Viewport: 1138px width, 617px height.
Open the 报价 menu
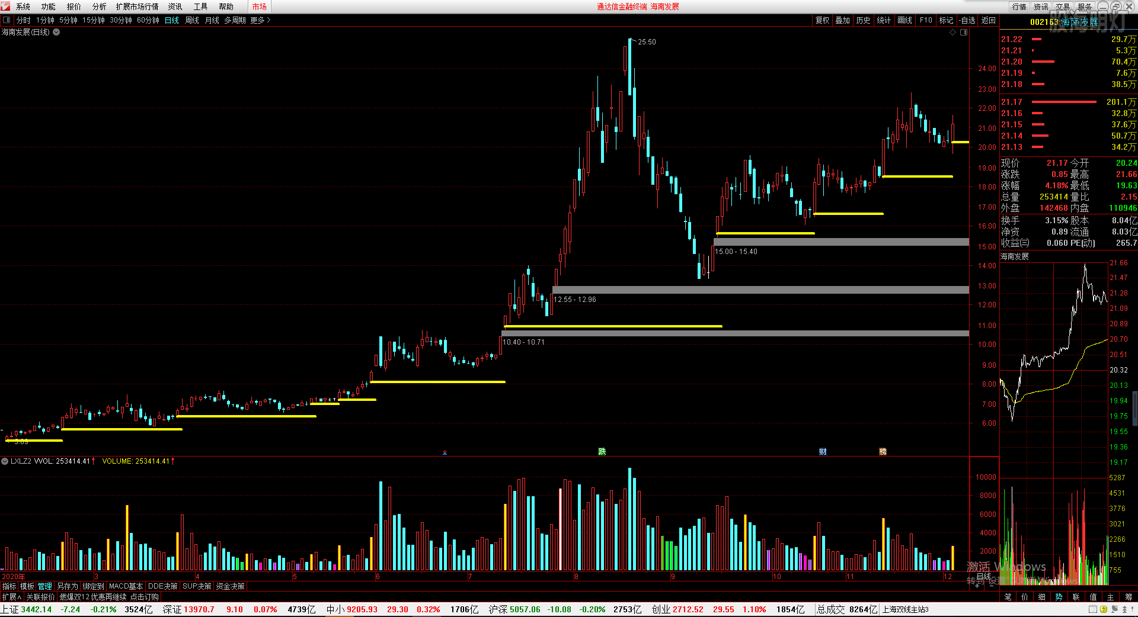click(x=74, y=7)
